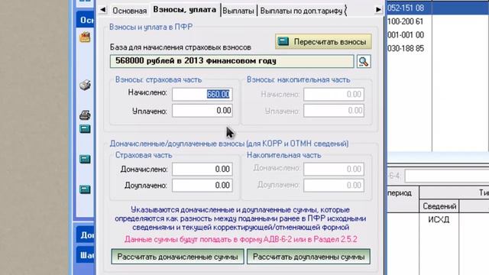Image resolution: width=489 pixels, height=275 pixels.
Task: Click the Накопительная часть Доуплачено field
Action: click(x=334, y=185)
